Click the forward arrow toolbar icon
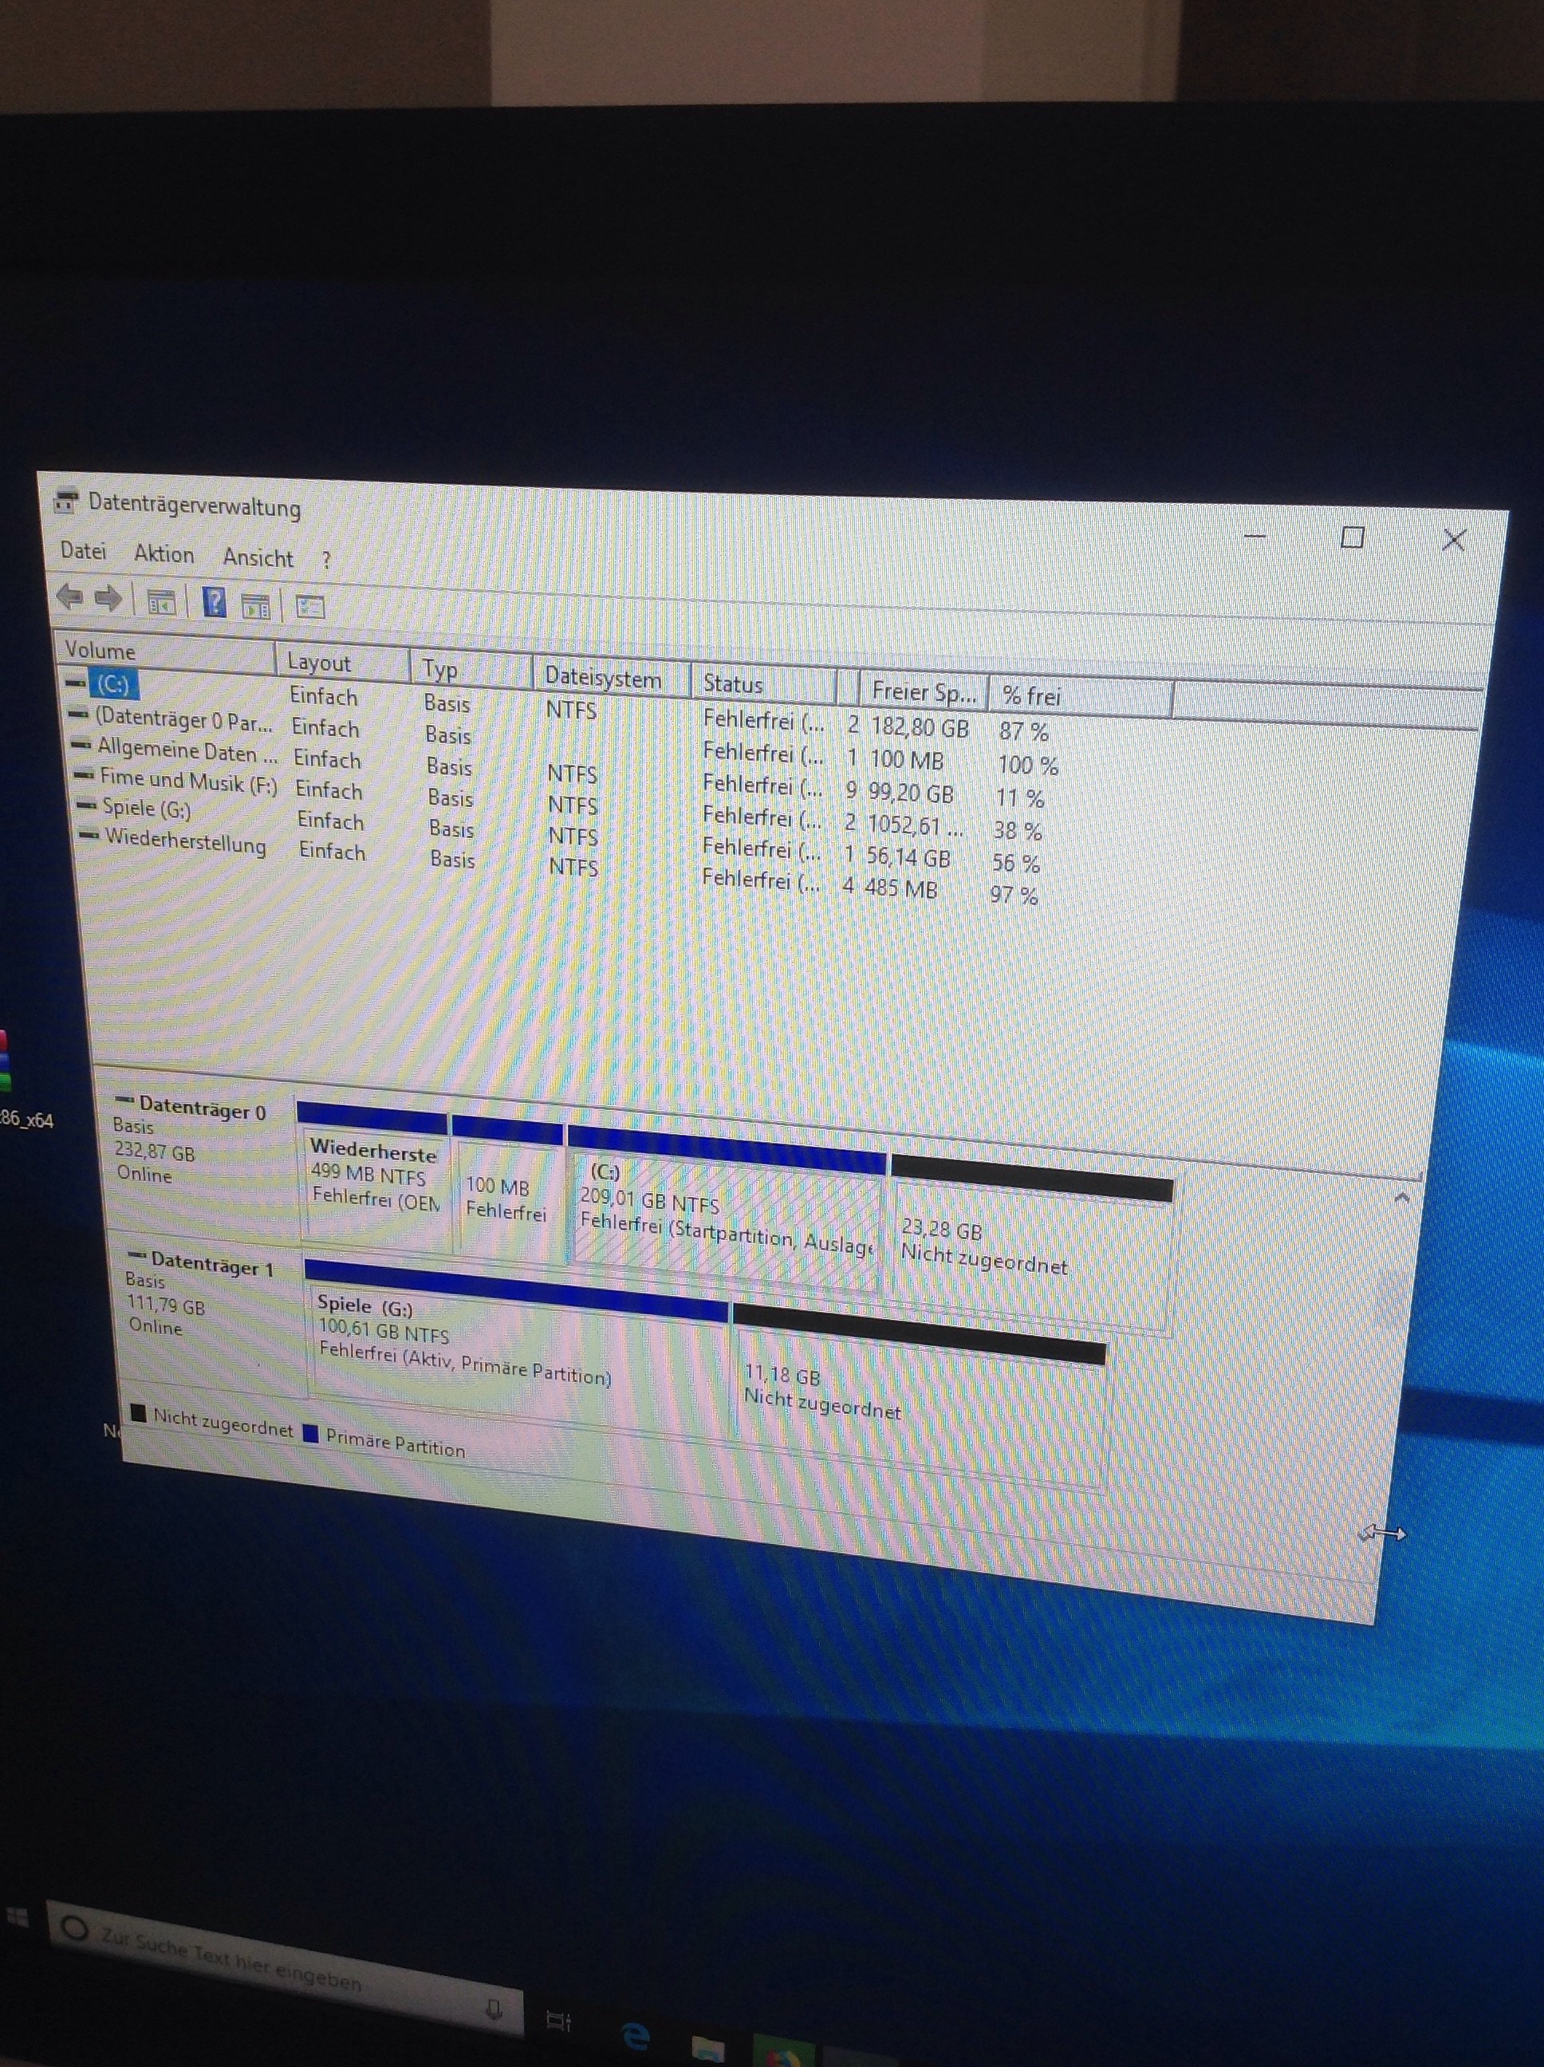This screenshot has width=1544, height=2067. point(108,598)
